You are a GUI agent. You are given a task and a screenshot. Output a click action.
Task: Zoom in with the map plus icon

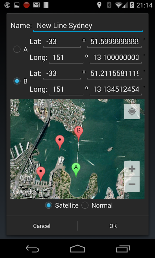(132, 169)
